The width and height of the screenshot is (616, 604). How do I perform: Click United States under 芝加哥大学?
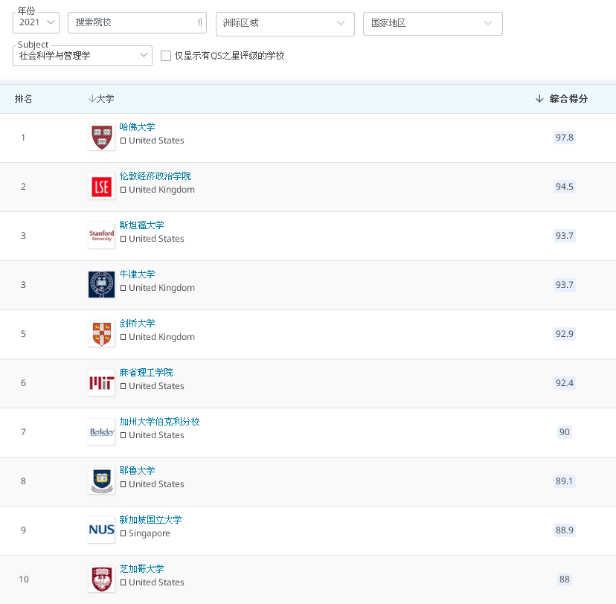pyautogui.click(x=156, y=582)
